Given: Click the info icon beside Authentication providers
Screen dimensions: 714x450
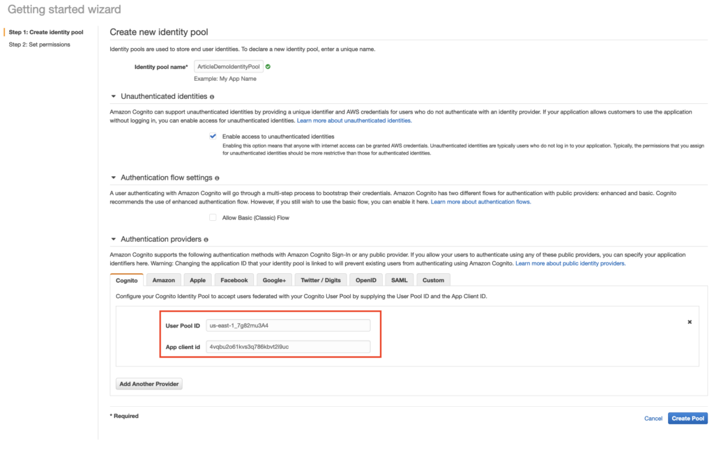Looking at the screenshot, I should pyautogui.click(x=206, y=240).
